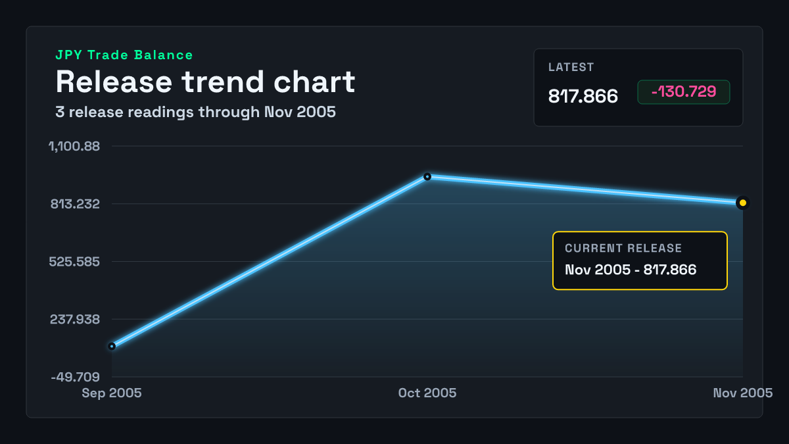Click the -130.729 change badge
This screenshot has height=444, width=789.
coord(684,92)
